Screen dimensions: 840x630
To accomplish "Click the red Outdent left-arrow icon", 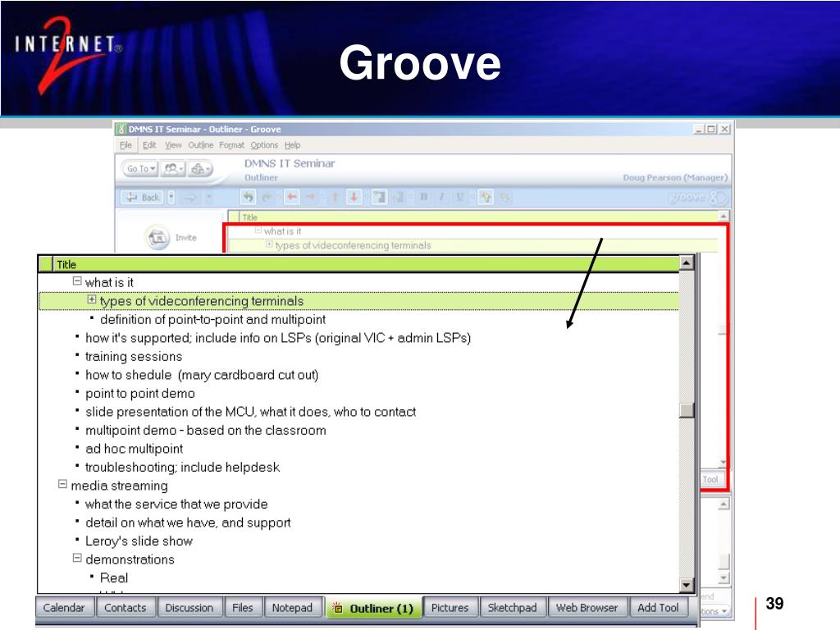I will (x=291, y=197).
